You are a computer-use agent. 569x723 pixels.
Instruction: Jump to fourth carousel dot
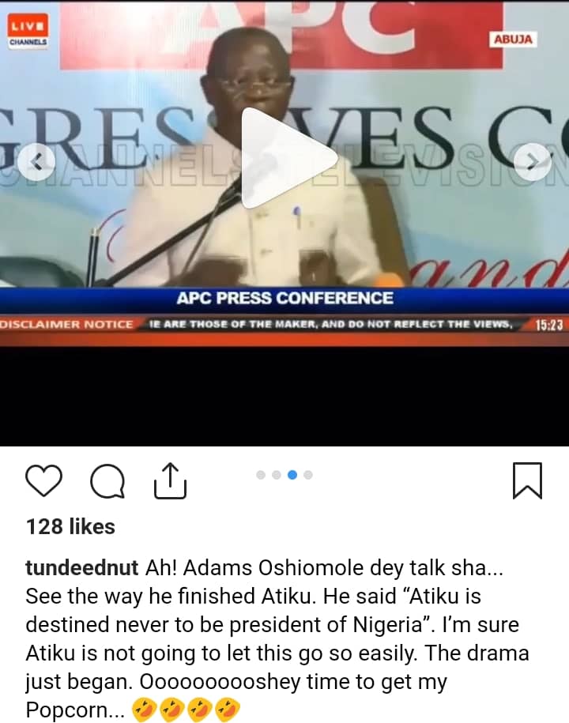(308, 474)
